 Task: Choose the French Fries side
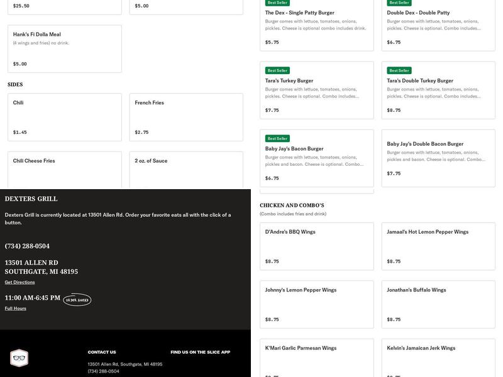pyautogui.click(x=186, y=117)
